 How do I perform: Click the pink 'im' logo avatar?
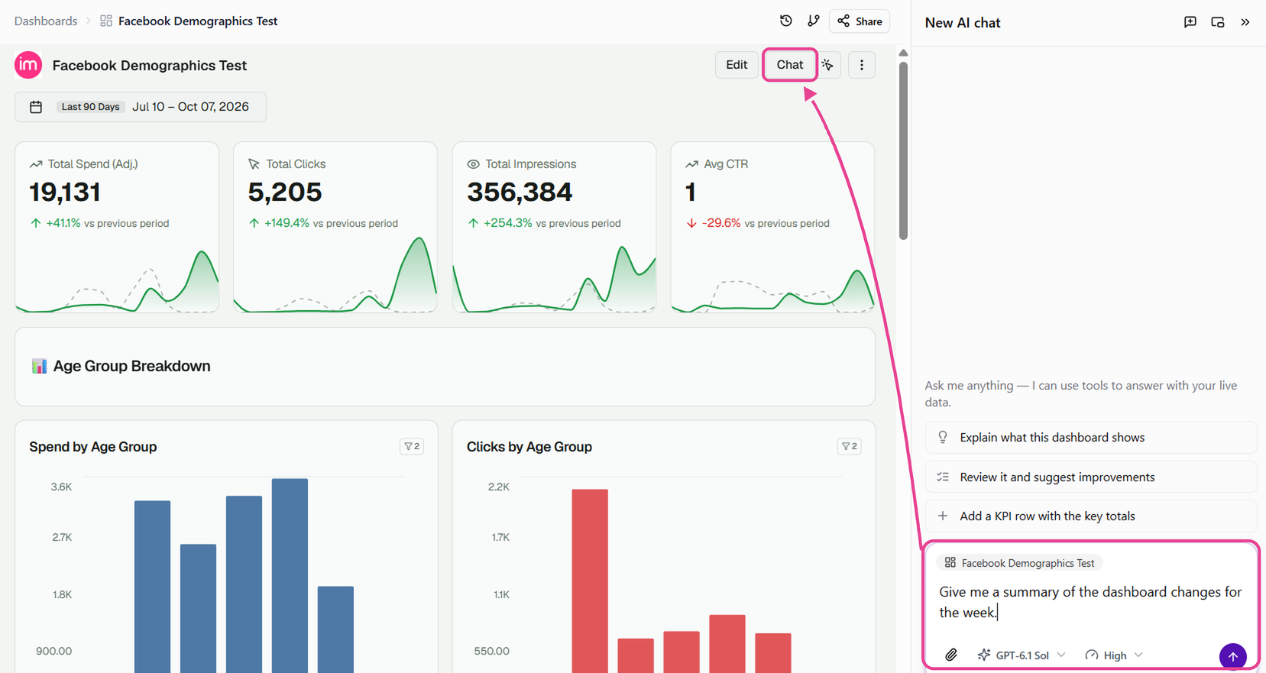click(x=28, y=65)
